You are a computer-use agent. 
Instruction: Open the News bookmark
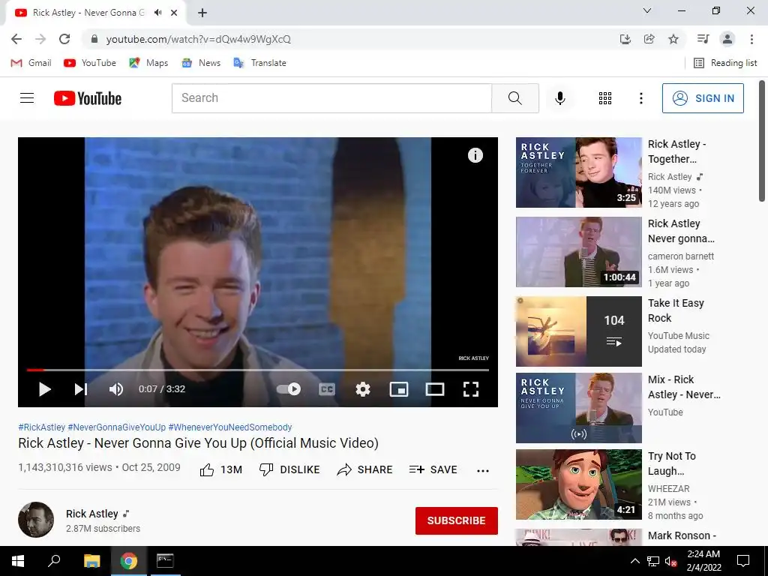[x=201, y=63]
